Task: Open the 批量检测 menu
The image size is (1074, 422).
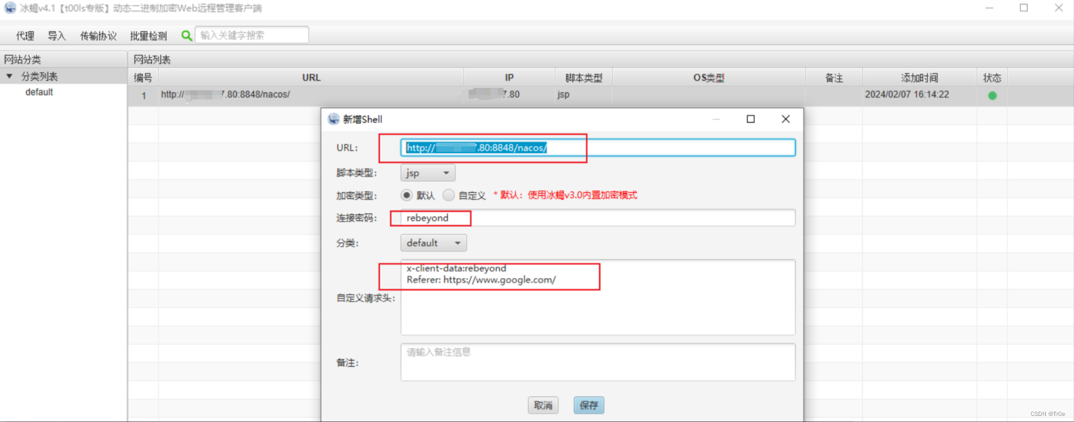Action: [x=148, y=36]
